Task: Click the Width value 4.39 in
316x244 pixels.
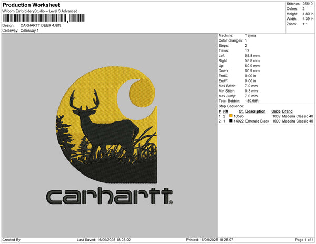Action: coord(308,19)
